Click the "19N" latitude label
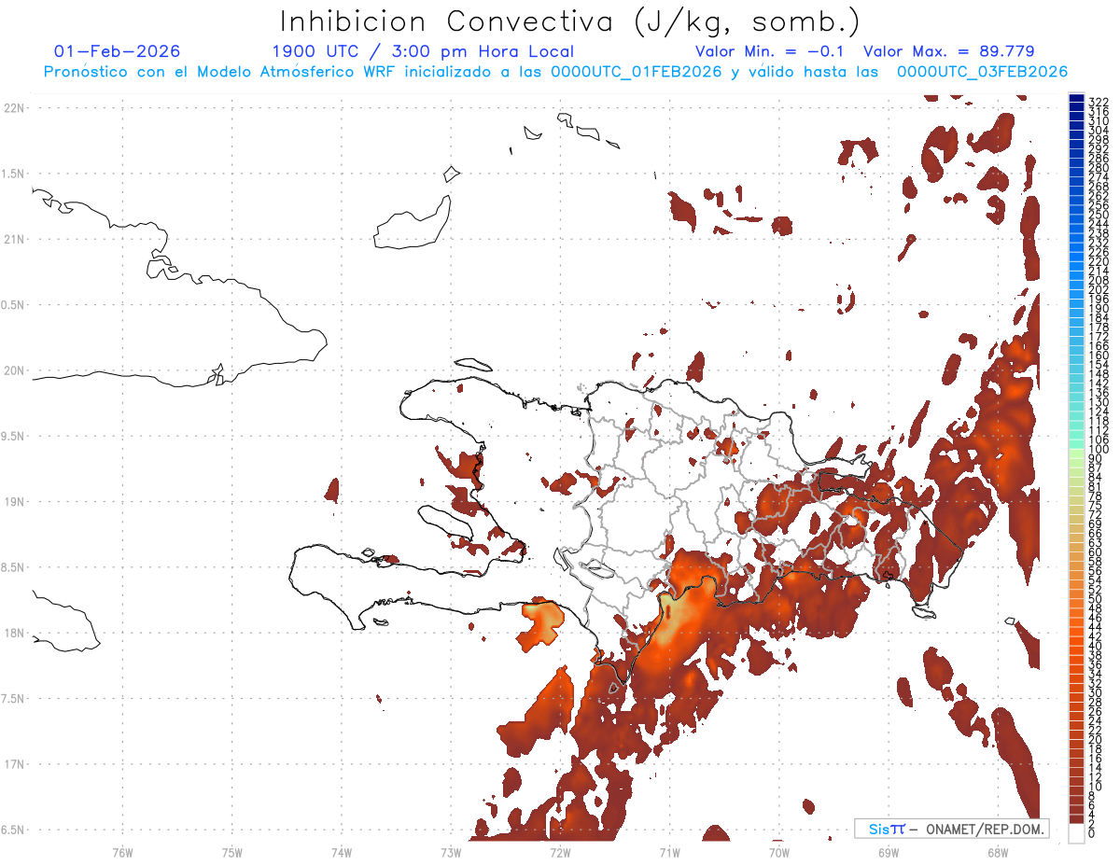The width and height of the screenshot is (1120, 865). (14, 501)
